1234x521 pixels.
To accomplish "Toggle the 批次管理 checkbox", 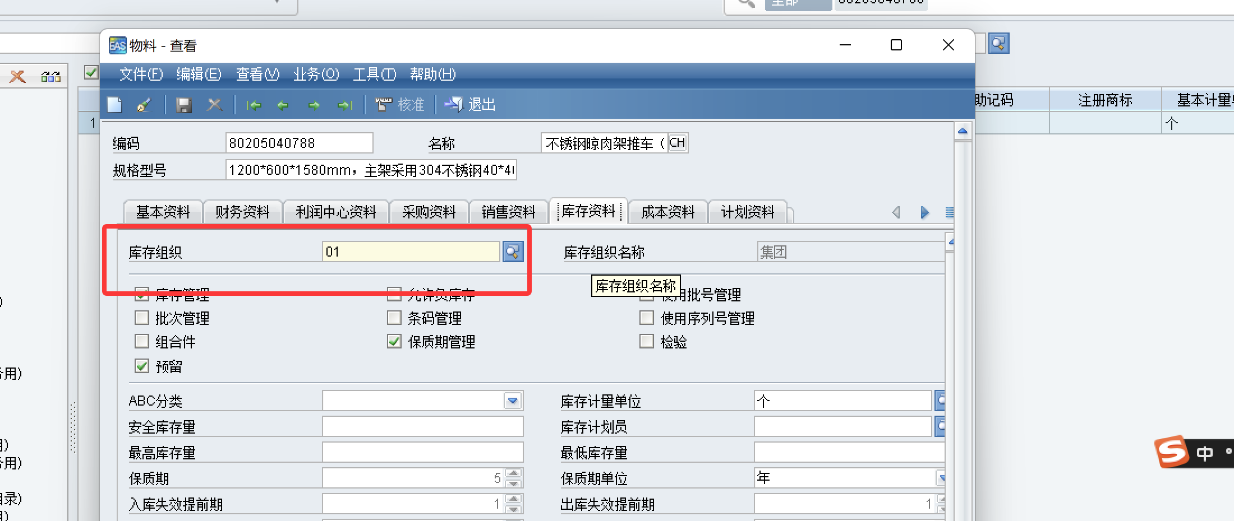I will 142,318.
